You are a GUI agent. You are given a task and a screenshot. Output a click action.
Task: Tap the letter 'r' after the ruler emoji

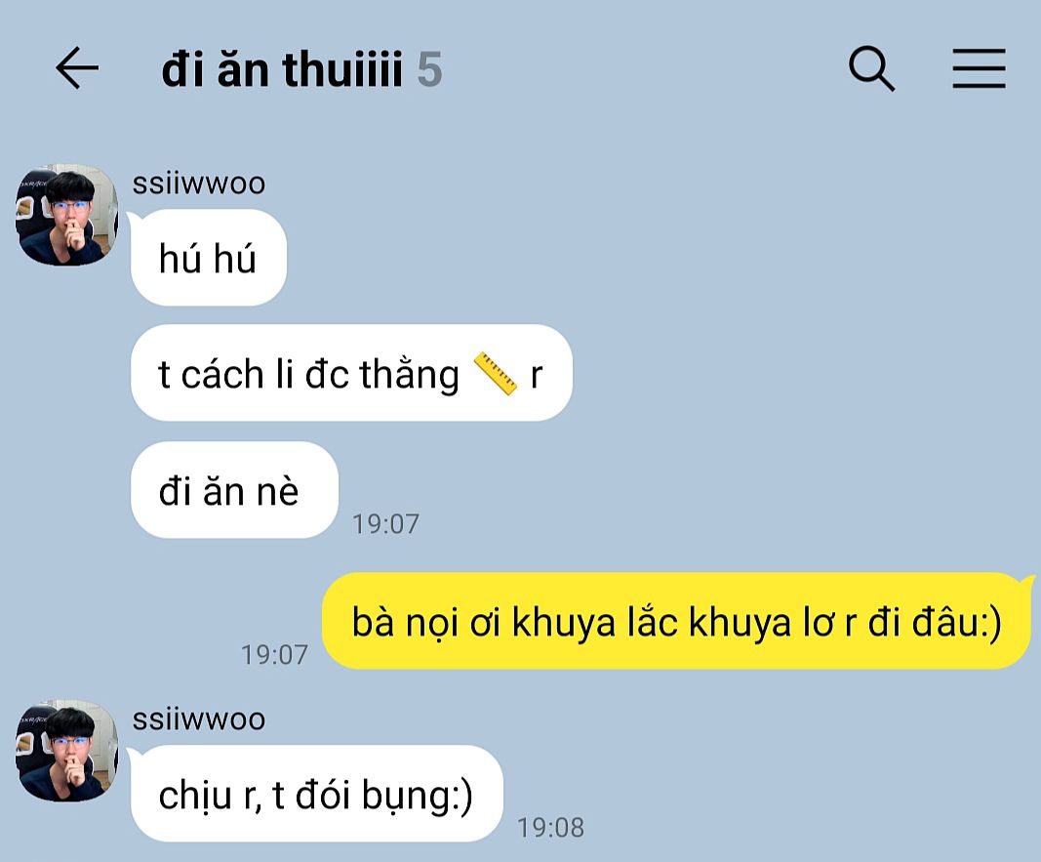(x=537, y=376)
